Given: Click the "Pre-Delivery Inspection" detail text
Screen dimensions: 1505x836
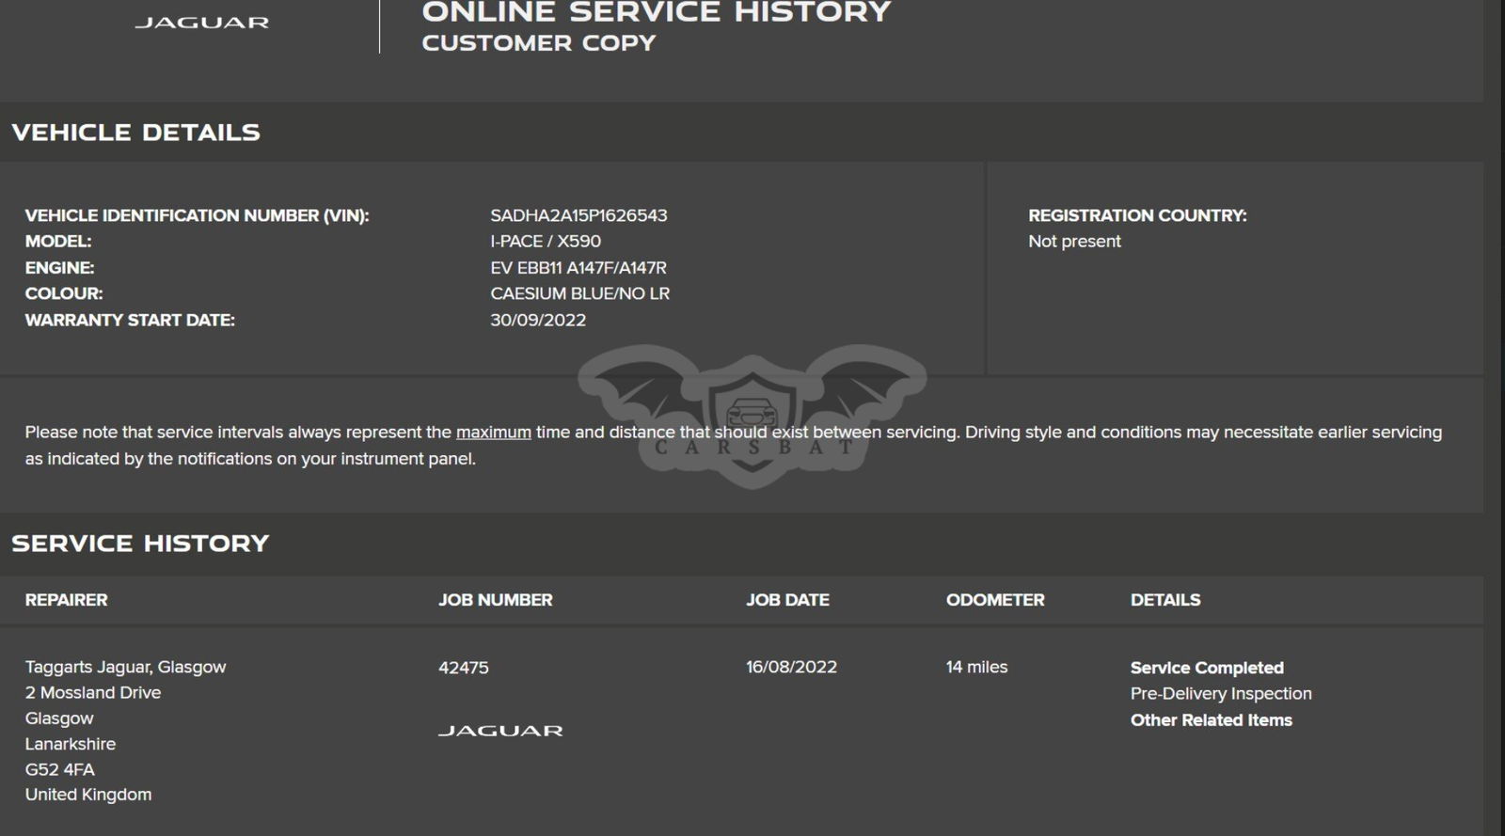Looking at the screenshot, I should 1220,694.
